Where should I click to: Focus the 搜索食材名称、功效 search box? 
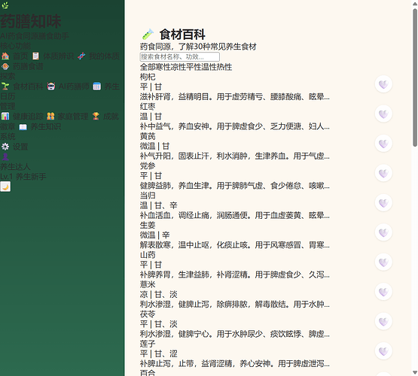180,56
